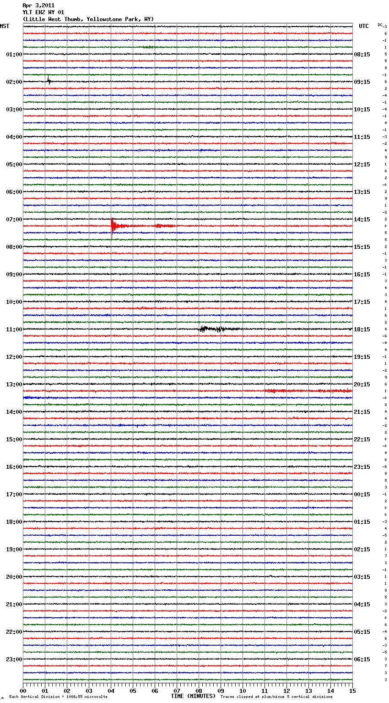The width and height of the screenshot is (389, 703).
Task: Click the small black spike on the 02:00 trace
Action: 49,81
